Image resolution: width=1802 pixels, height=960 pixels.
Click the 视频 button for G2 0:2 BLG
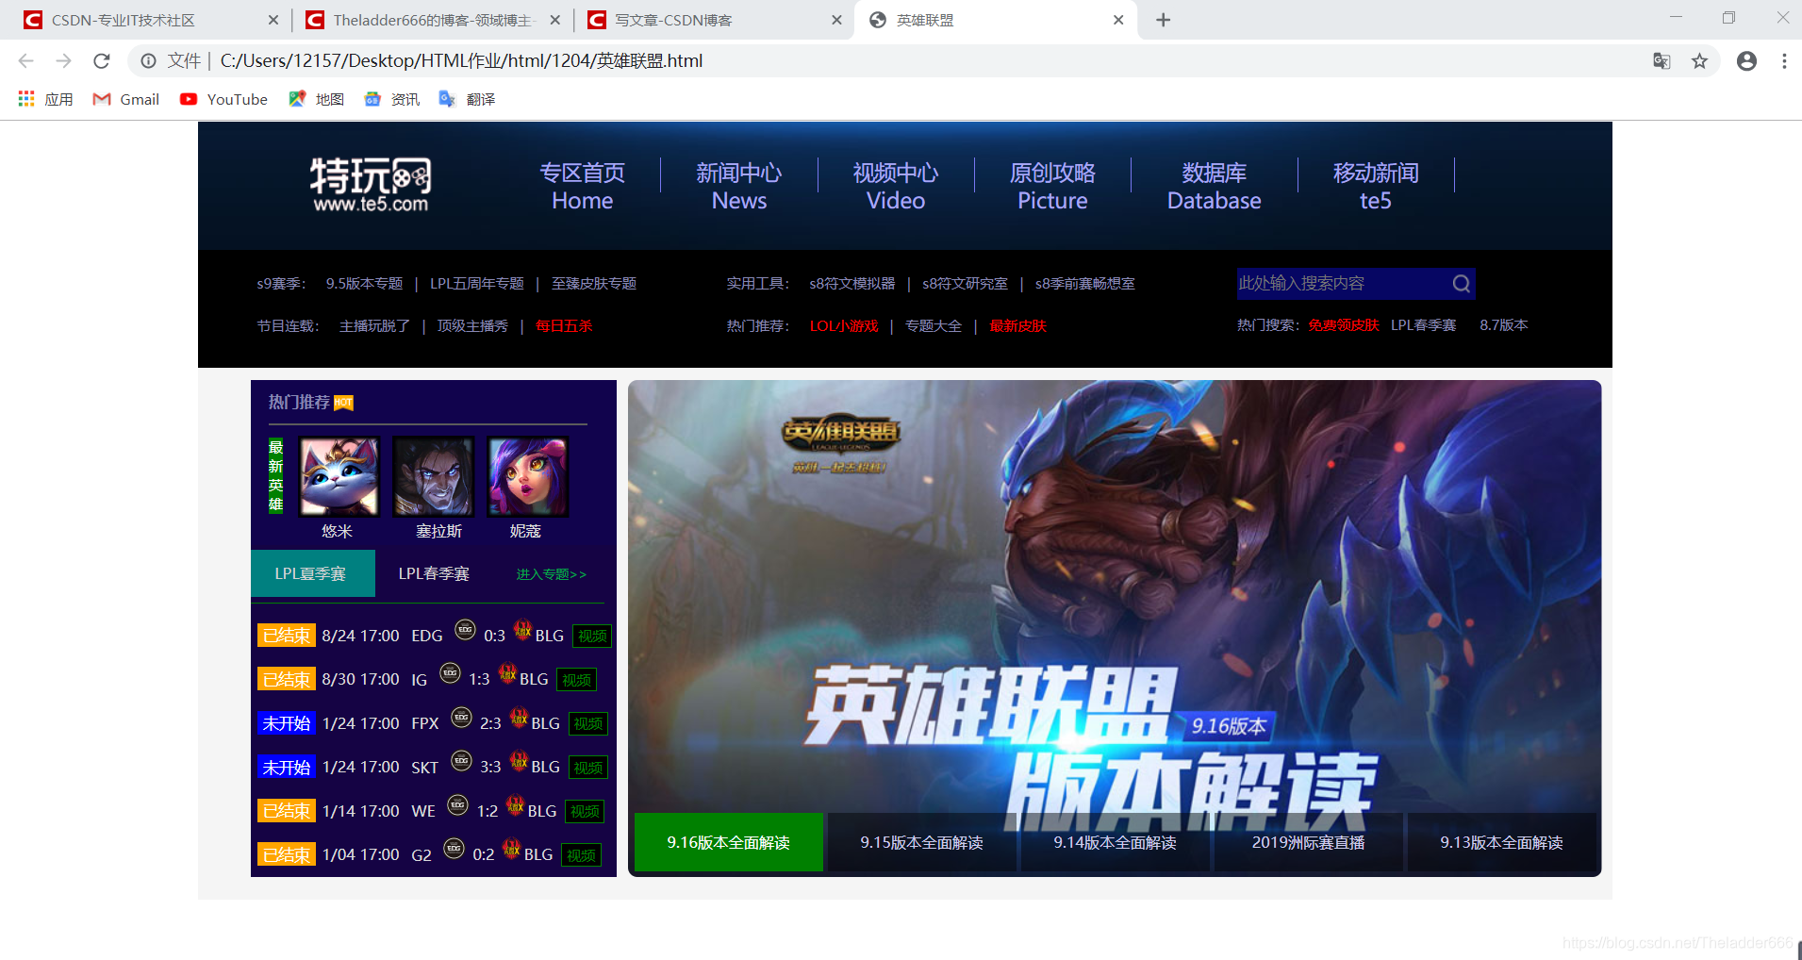tap(581, 855)
